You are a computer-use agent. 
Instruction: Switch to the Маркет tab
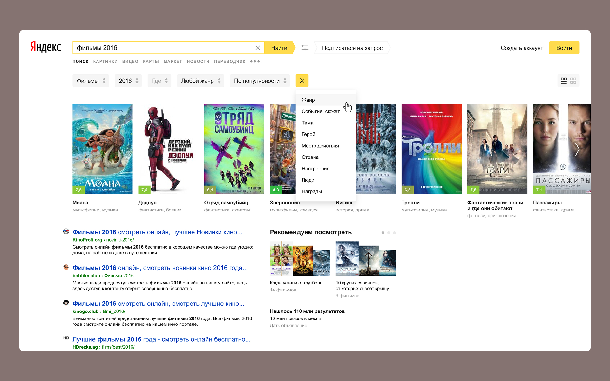tap(173, 61)
